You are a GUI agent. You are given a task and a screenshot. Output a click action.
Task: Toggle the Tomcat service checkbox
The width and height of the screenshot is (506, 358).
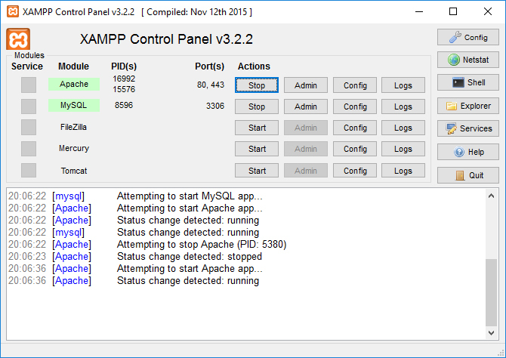(x=29, y=170)
